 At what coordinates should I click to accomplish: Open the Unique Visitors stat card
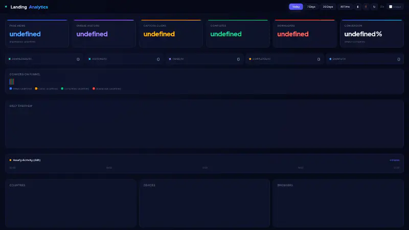(104, 34)
